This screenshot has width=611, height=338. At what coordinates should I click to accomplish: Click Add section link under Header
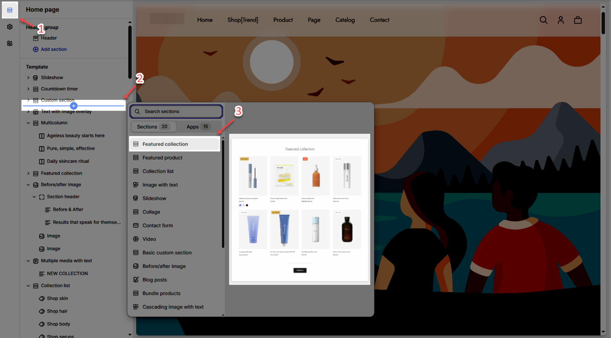[x=53, y=49]
